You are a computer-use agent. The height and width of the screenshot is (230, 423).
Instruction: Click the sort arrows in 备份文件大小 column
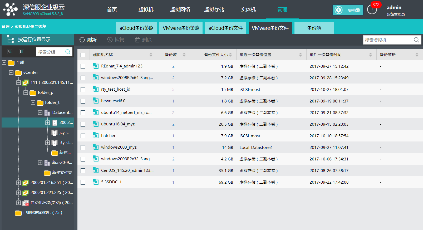pos(230,55)
